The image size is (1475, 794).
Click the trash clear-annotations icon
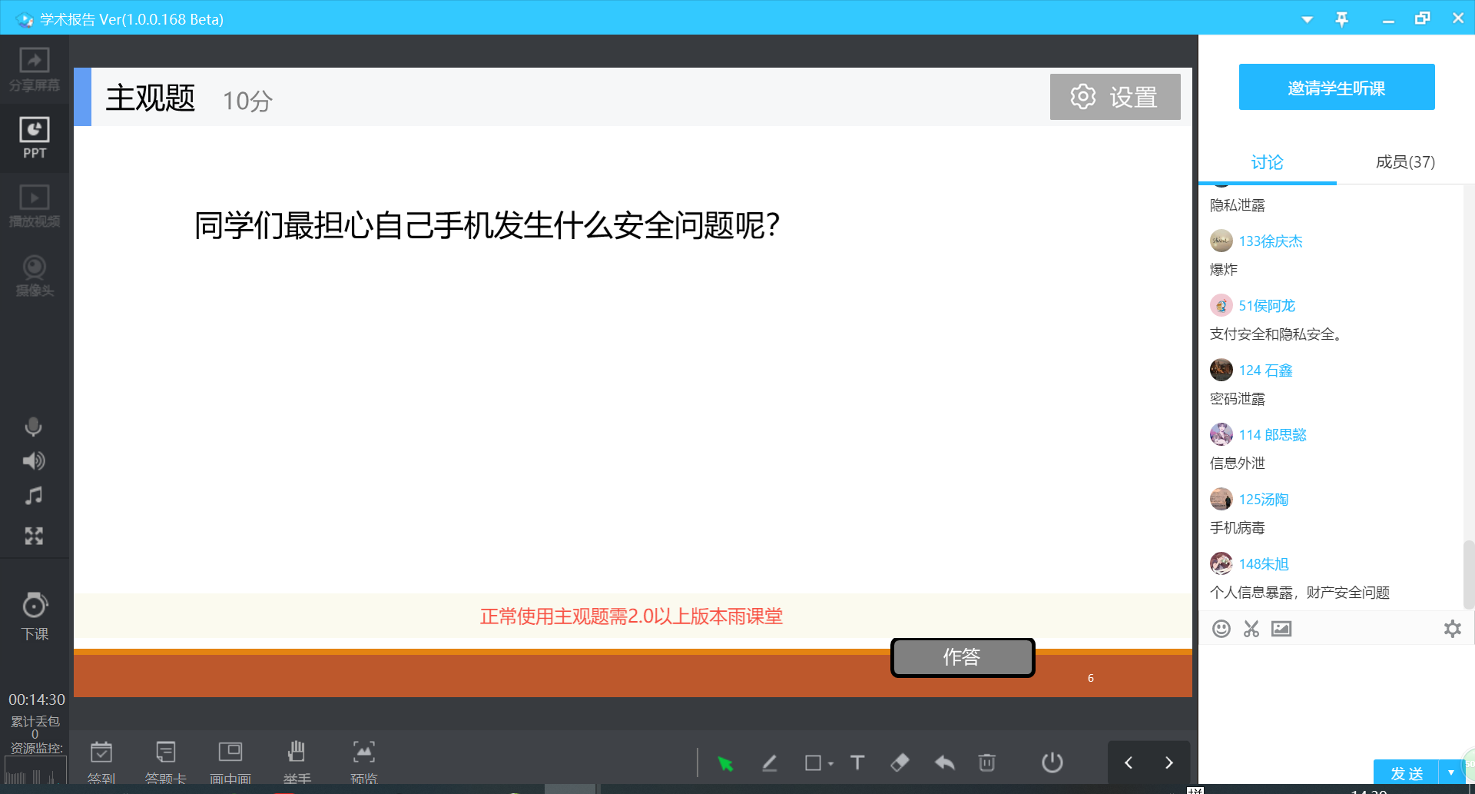click(x=987, y=762)
